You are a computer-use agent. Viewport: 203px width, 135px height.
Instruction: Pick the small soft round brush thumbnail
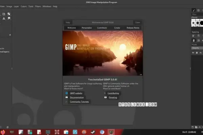tap(193, 23)
